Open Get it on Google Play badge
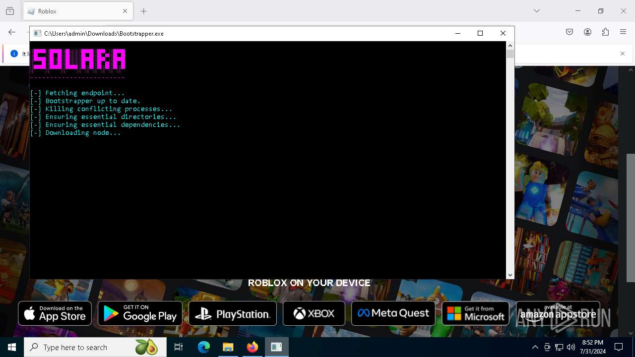Screen dimensions: 635x357 (x=140, y=313)
